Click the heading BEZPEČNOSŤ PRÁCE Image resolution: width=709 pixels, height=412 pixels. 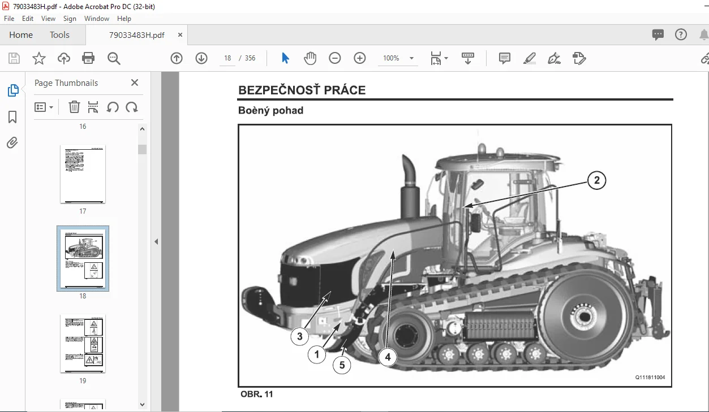[x=302, y=90]
